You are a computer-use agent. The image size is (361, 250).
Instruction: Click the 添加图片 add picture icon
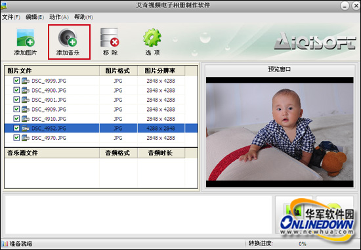tap(26, 37)
